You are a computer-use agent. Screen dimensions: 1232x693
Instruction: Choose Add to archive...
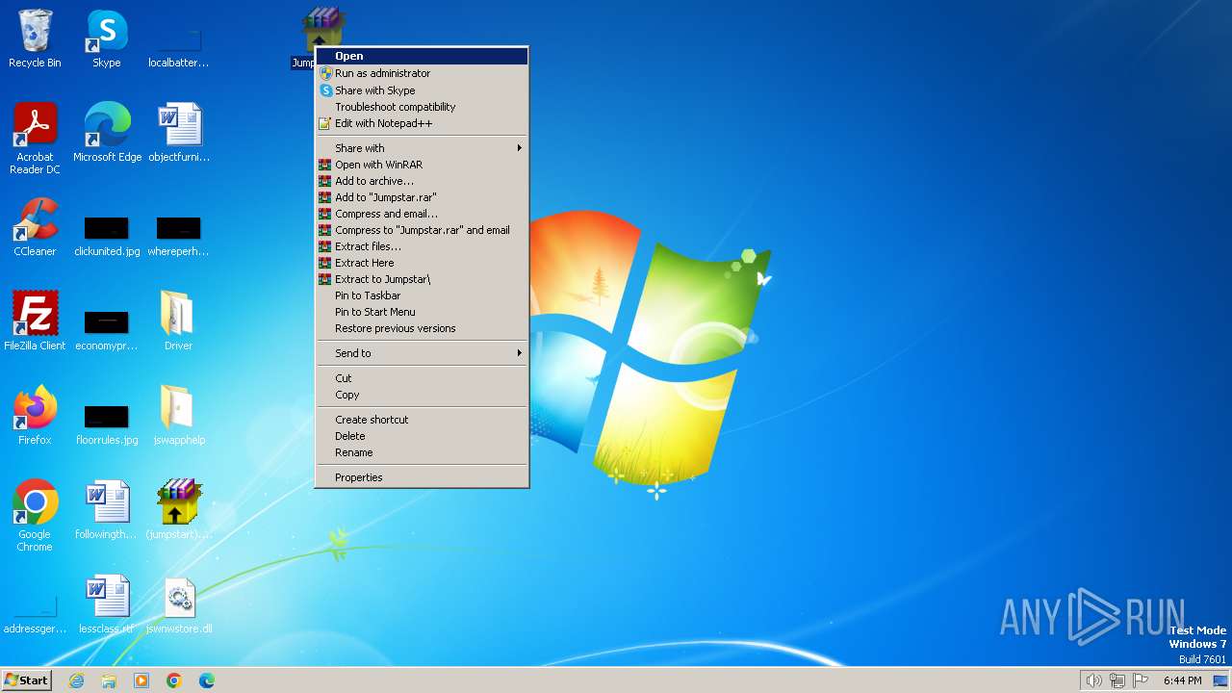coord(423,181)
